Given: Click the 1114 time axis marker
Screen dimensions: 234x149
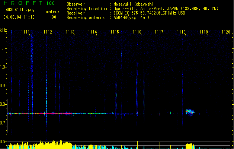Looking at the screenshot, I should coord(92,32).
